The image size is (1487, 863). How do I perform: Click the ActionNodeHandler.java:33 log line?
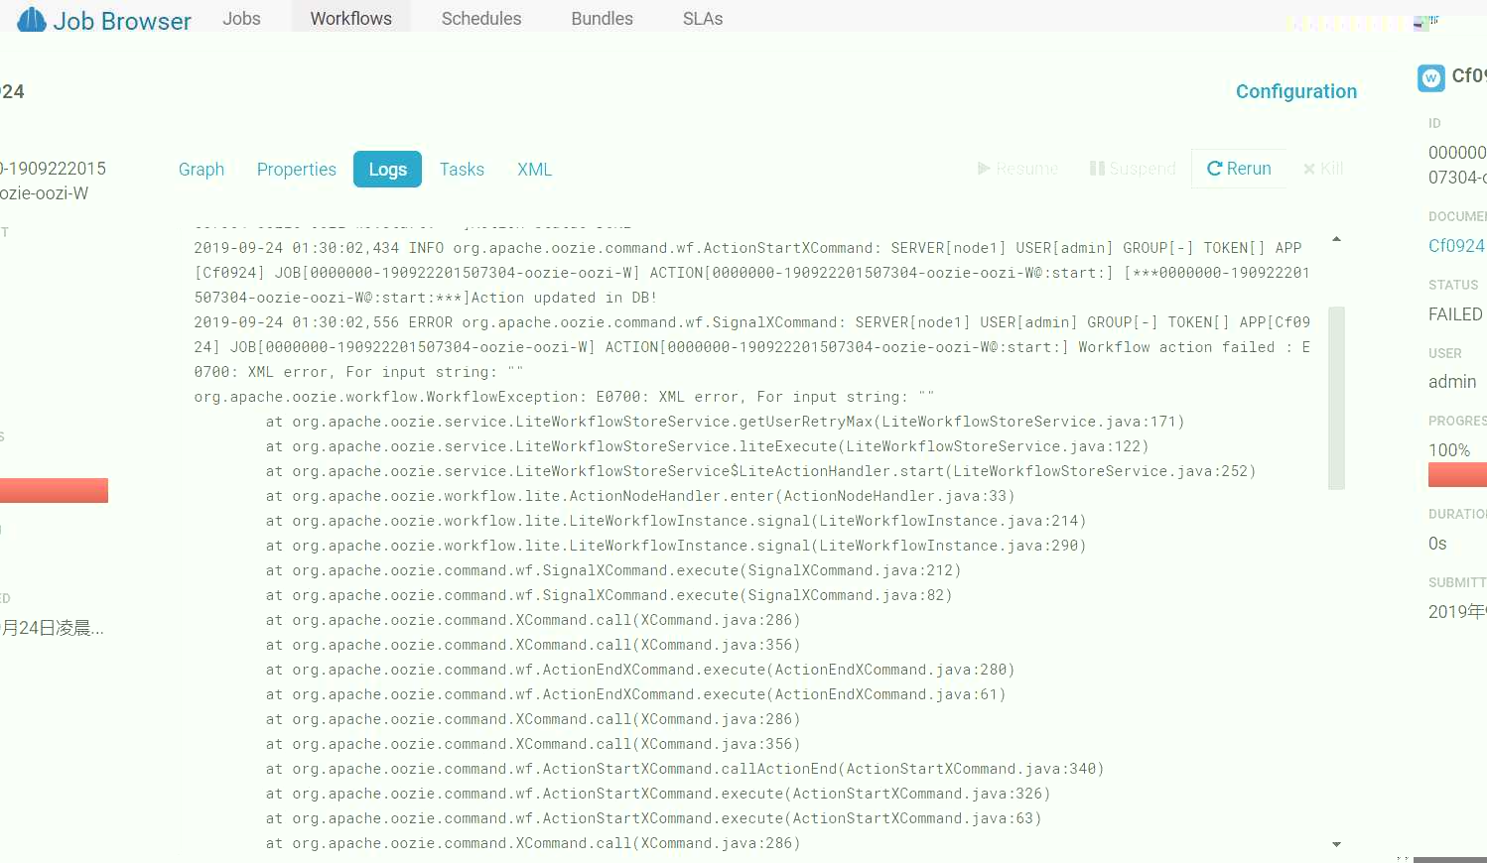pyautogui.click(x=639, y=496)
